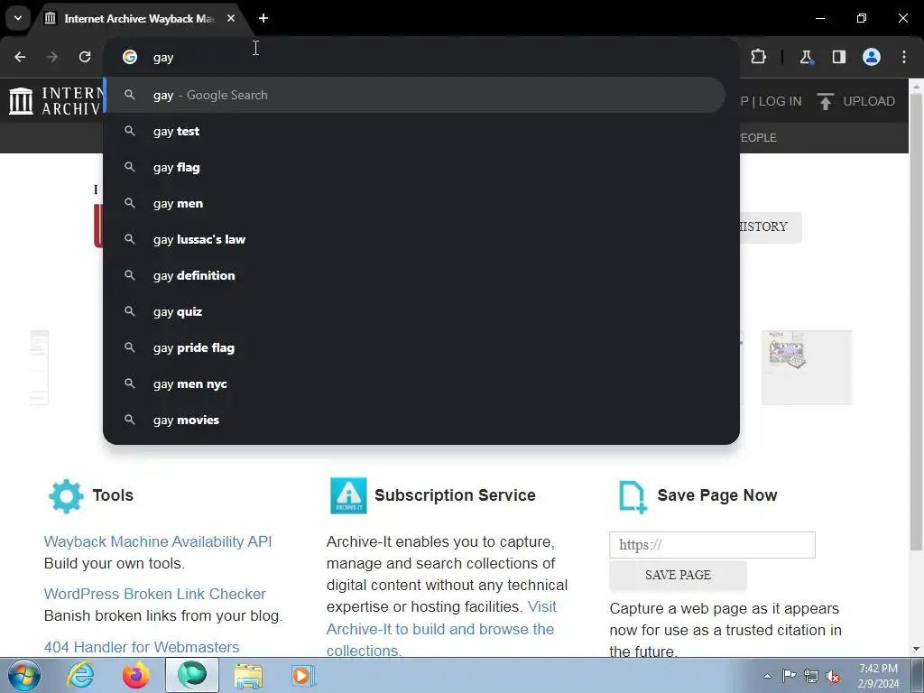The image size is (924, 693).
Task: Close the Internet Archive Wayback Machine tab
Action: [231, 18]
